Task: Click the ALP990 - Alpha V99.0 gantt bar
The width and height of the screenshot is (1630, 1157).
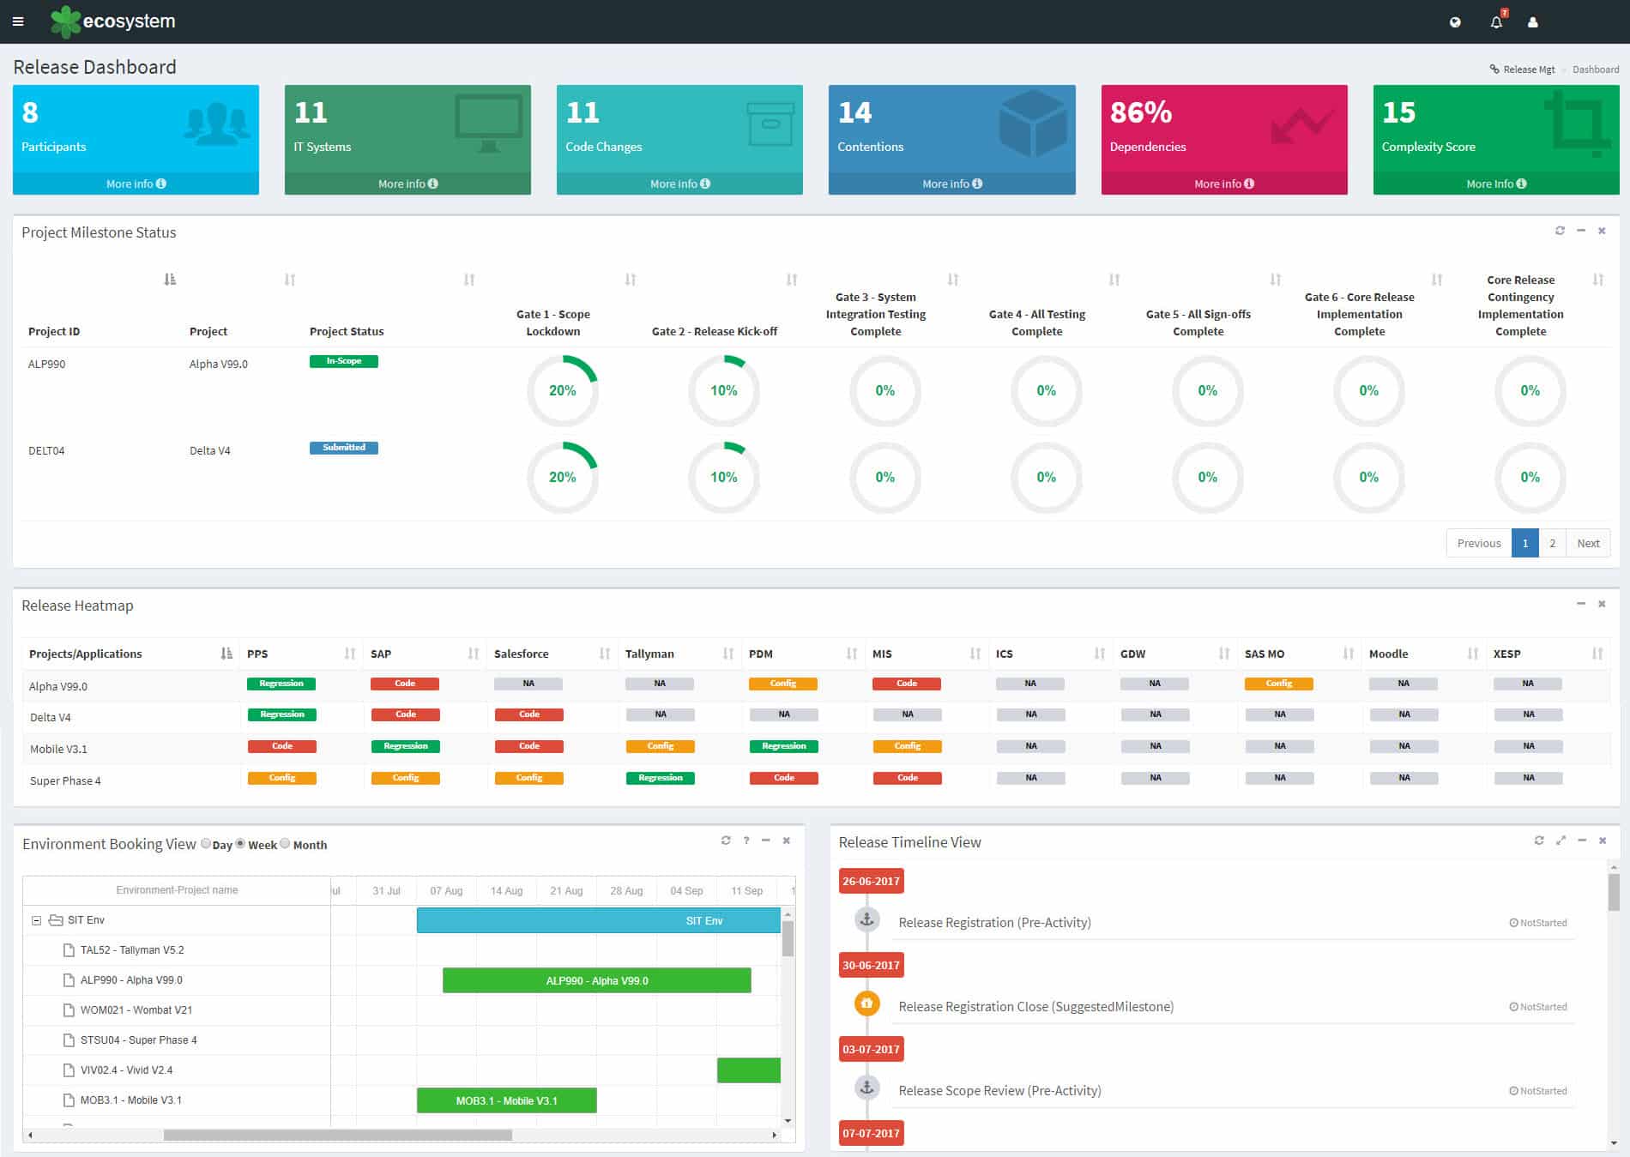Action: 597,980
